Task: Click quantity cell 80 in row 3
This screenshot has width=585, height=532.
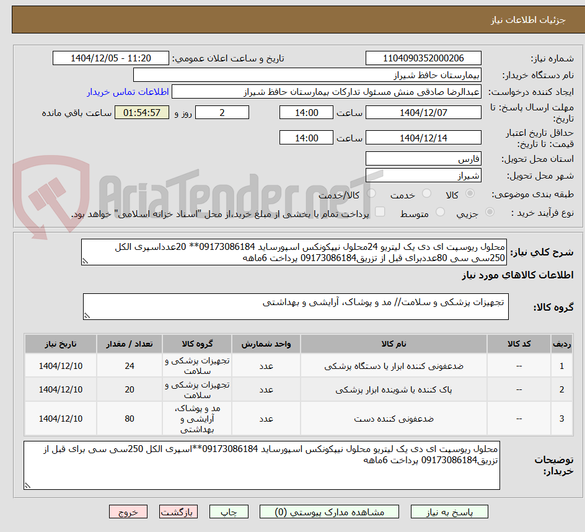Action: pyautogui.click(x=130, y=419)
